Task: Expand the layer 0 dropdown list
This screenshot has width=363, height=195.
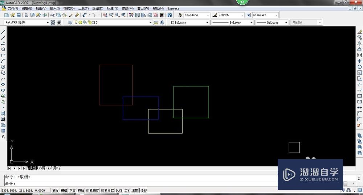Action: pyautogui.click(x=151, y=22)
